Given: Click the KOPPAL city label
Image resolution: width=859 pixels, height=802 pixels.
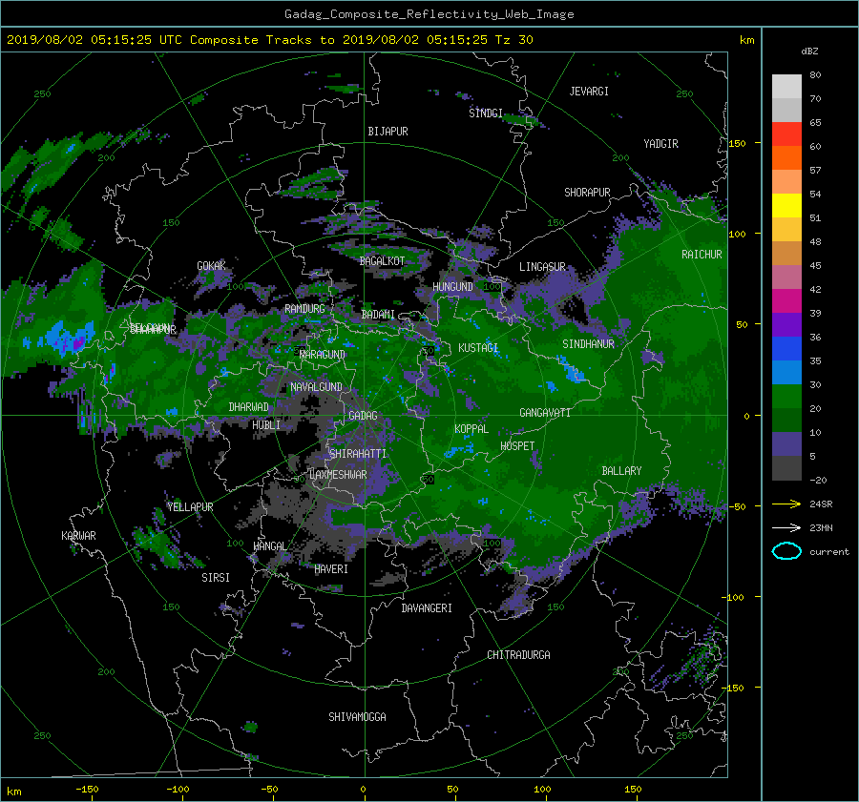Looking at the screenshot, I should pos(471,428).
